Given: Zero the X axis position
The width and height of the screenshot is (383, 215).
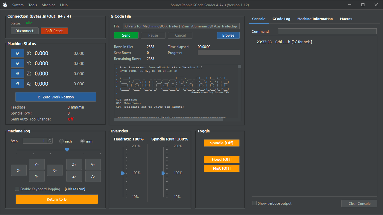Looking at the screenshot, I should 17,53.
